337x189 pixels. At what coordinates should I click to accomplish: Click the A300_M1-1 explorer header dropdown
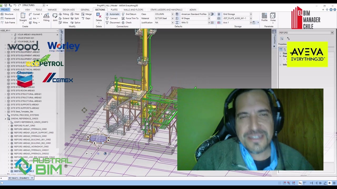tap(57, 31)
